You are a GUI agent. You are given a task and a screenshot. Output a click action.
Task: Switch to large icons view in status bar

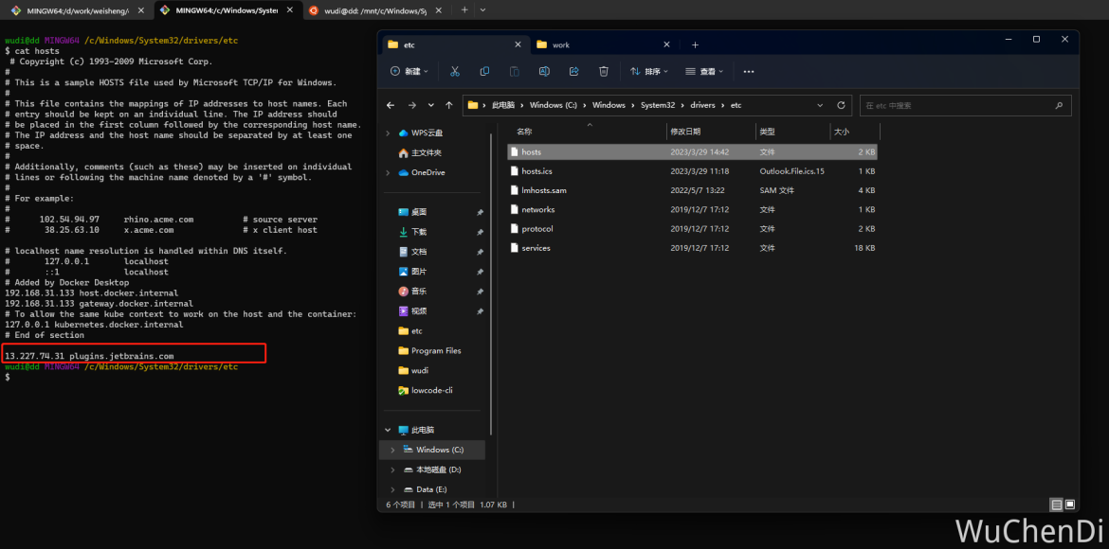pyautogui.click(x=1069, y=505)
